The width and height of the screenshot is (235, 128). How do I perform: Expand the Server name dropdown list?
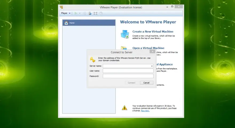coord(152,66)
